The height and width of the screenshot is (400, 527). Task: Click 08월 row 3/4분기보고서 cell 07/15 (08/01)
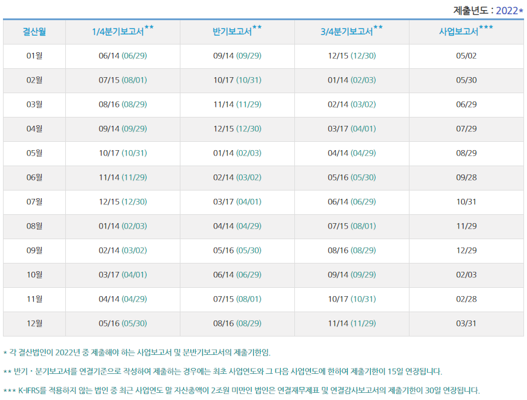[x=351, y=226]
